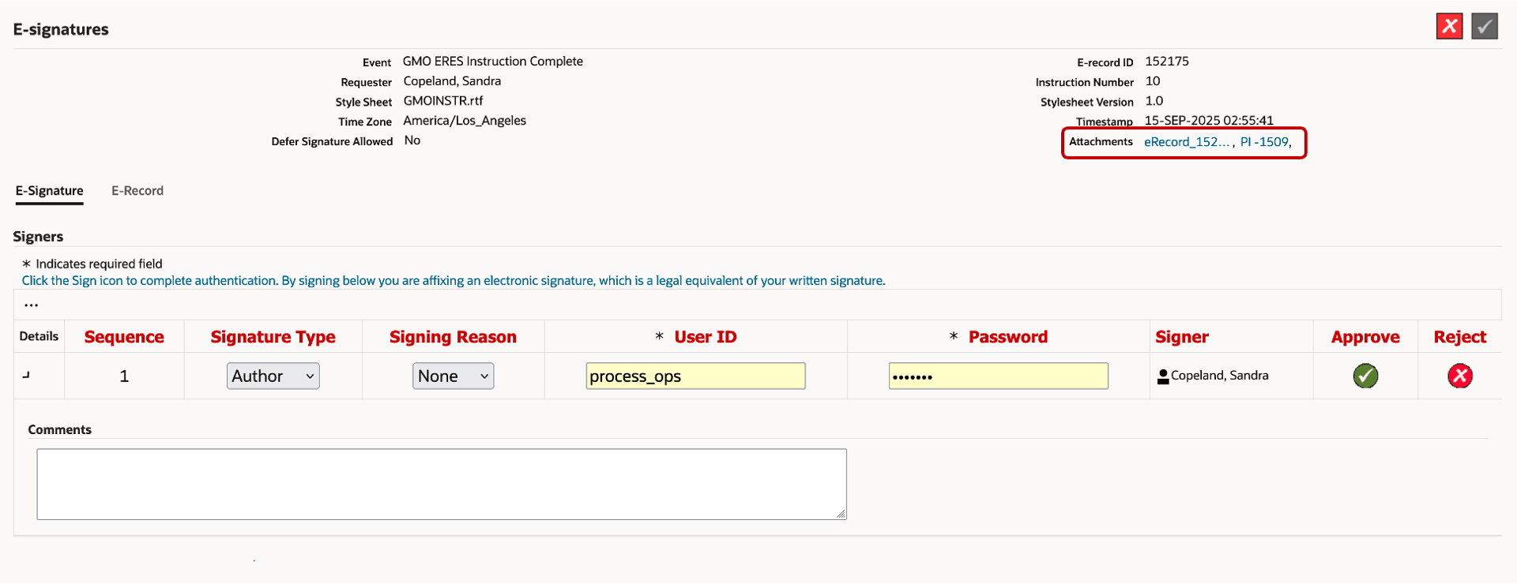1517x584 pixels.
Task: Click inside the Comments text area
Action: [x=441, y=484]
